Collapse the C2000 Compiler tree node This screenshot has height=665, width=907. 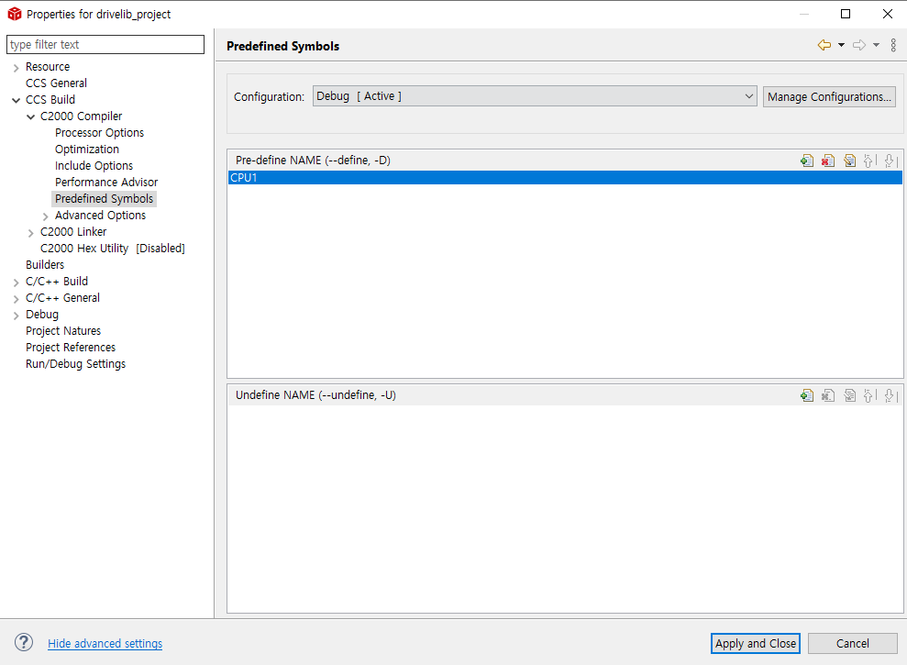31,116
